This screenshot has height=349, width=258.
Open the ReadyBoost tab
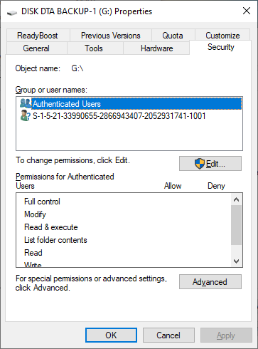(38, 36)
